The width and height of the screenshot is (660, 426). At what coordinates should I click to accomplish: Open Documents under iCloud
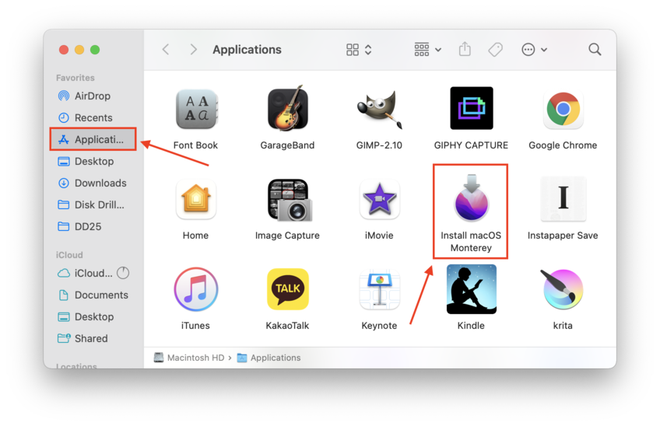coord(93,295)
